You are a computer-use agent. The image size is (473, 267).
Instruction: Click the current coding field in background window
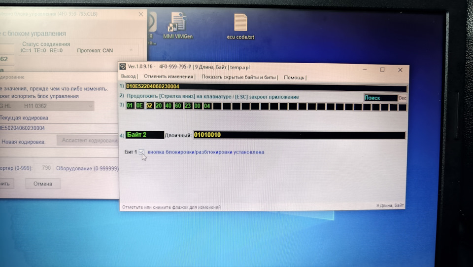pyautogui.click(x=59, y=128)
